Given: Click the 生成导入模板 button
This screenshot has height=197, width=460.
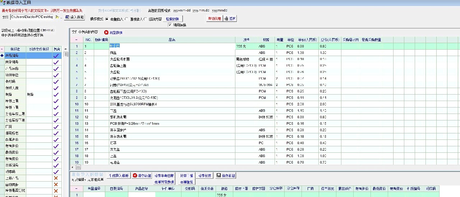Looking at the screenshot, I should (x=119, y=176).
